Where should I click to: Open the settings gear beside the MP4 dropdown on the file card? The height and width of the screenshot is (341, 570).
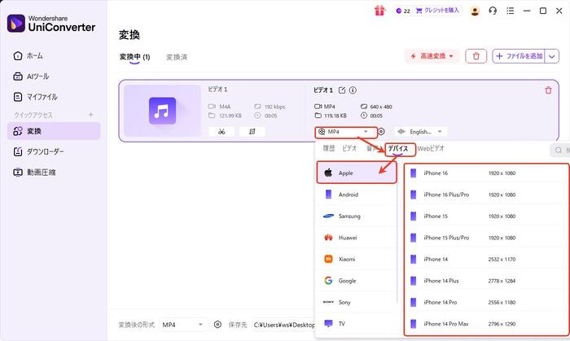381,132
